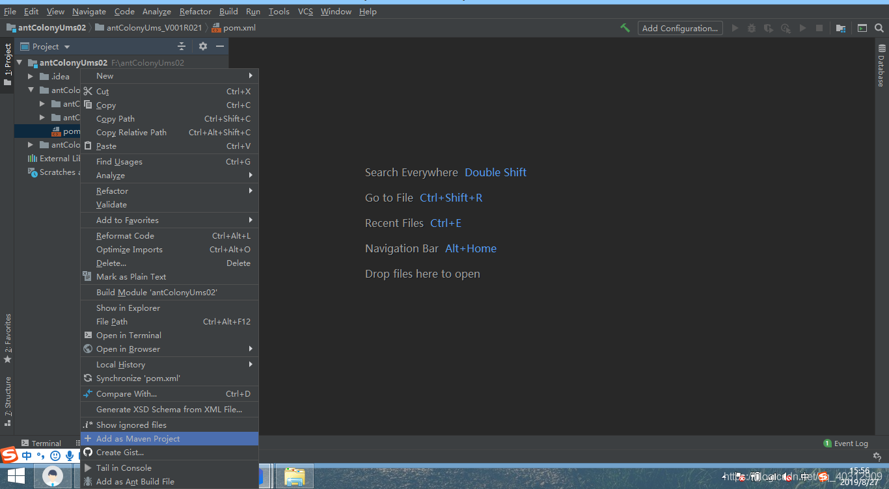The width and height of the screenshot is (889, 489).
Task: Click antColonyUms02 breadcrumb in navigation bar
Action: (x=46, y=28)
